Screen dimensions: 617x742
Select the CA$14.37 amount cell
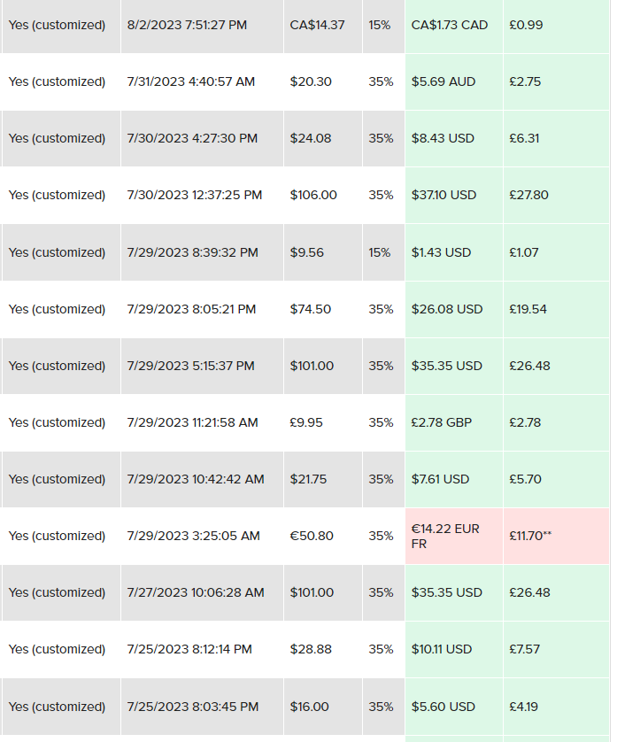click(x=317, y=25)
